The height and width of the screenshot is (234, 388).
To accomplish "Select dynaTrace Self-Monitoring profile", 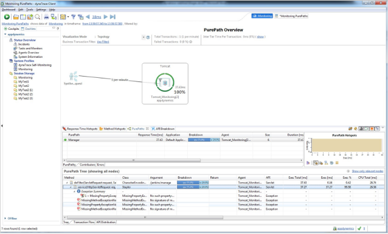I will point(35,65).
